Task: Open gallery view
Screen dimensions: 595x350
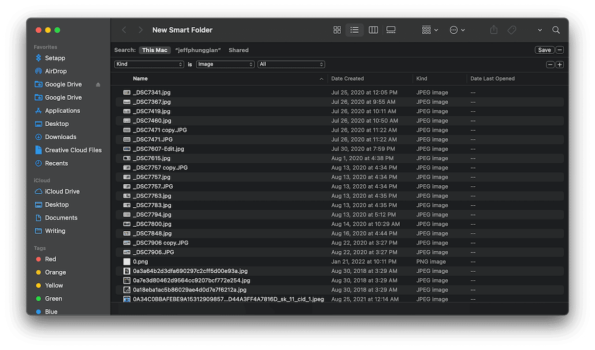Action: [390, 30]
